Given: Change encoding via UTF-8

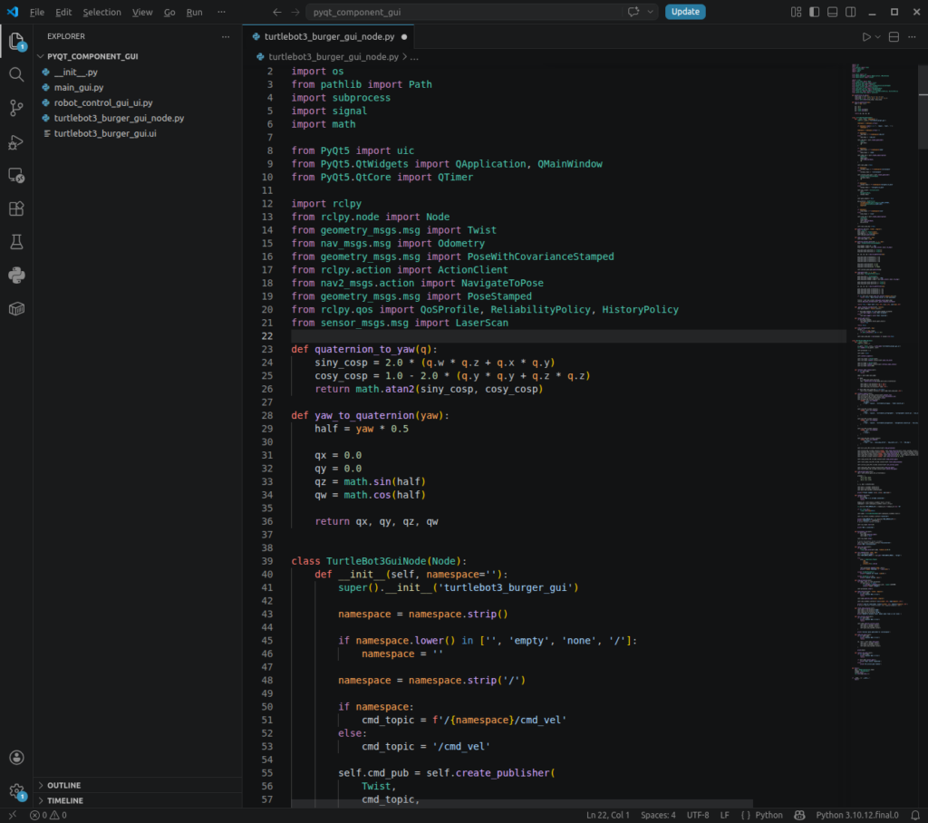Looking at the screenshot, I should pyautogui.click(x=697, y=816).
